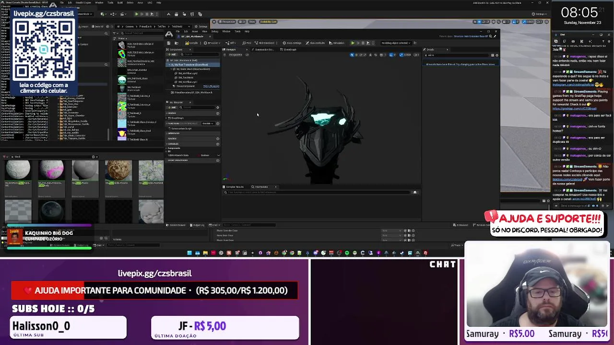
Task: Toggle scale snapping in Blueprint viewport
Action: point(401,55)
